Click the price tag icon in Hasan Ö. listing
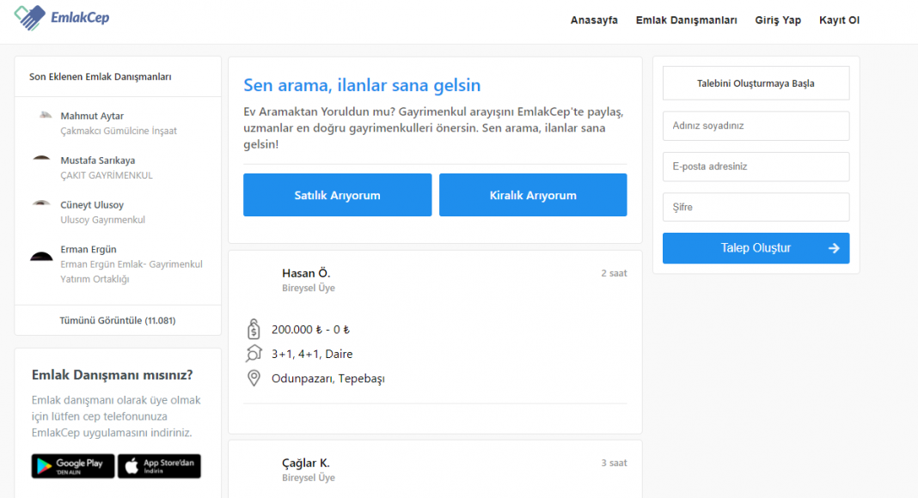Image resolution: width=918 pixels, height=498 pixels. [254, 329]
